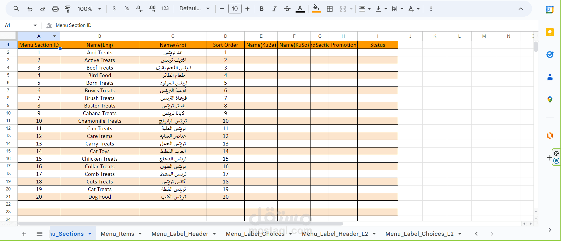Toggle strikethrough formatting
Screen dimensions: 561x241
point(287,9)
